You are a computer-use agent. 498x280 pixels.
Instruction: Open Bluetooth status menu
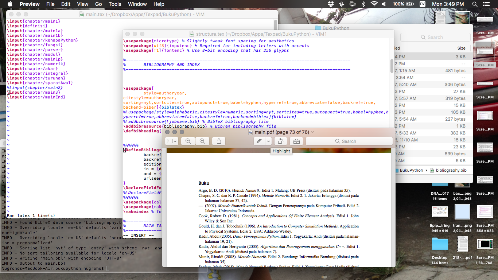coord(363,4)
